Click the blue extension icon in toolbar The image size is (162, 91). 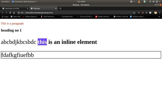click(x=146, y=13)
